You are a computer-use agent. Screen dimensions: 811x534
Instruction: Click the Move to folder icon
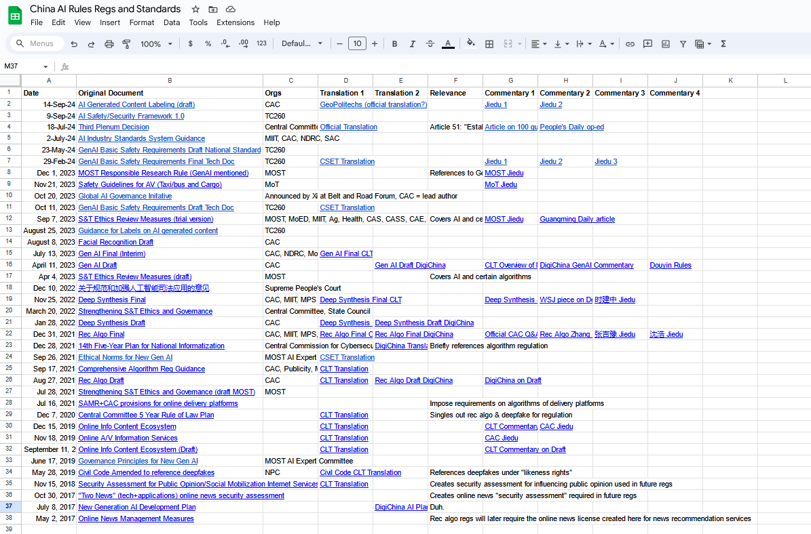(213, 9)
